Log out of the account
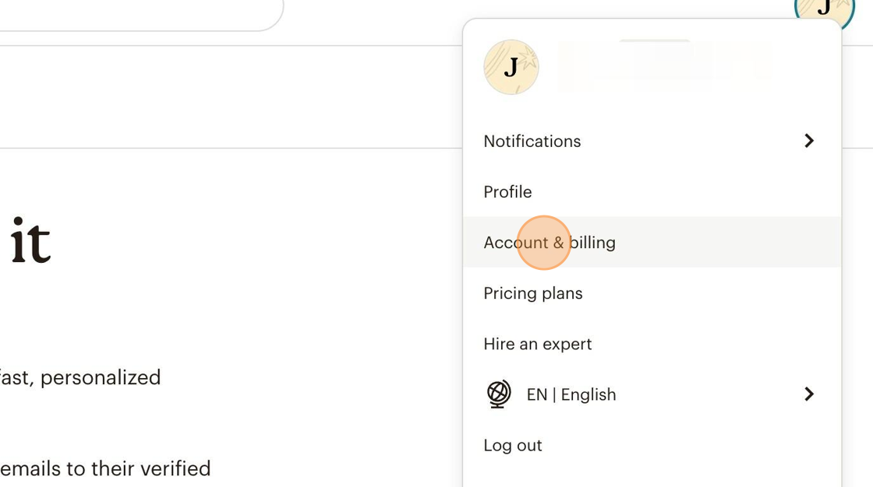The width and height of the screenshot is (873, 487). click(513, 445)
